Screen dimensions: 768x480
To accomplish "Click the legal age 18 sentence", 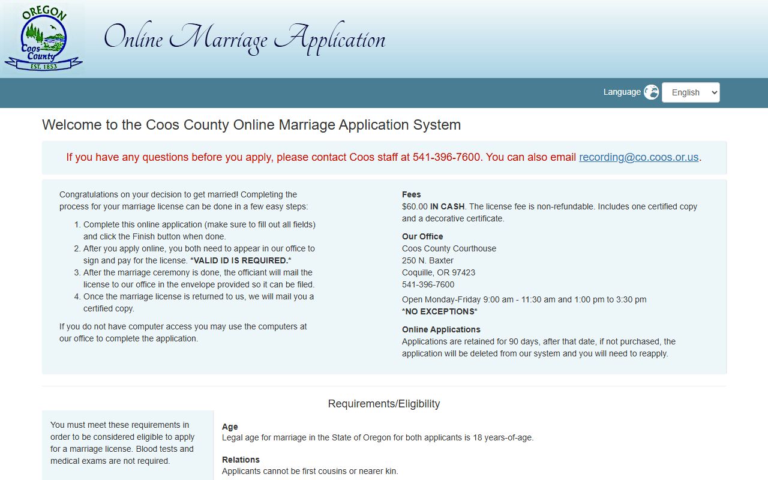I will (378, 437).
